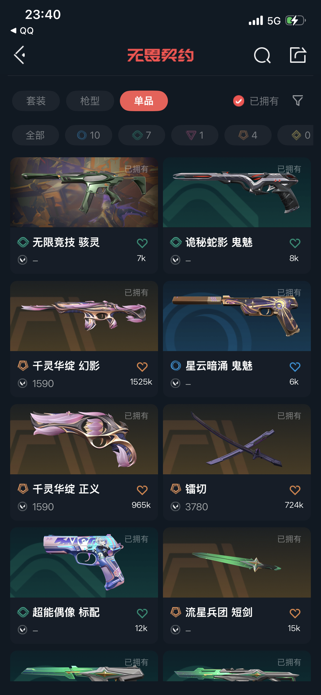
Task: Like the 超能偶像 标配 skin
Action: [x=142, y=613]
